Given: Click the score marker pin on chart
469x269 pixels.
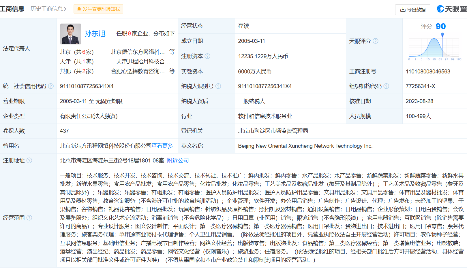Looking at the screenshot, I should (x=442, y=35).
